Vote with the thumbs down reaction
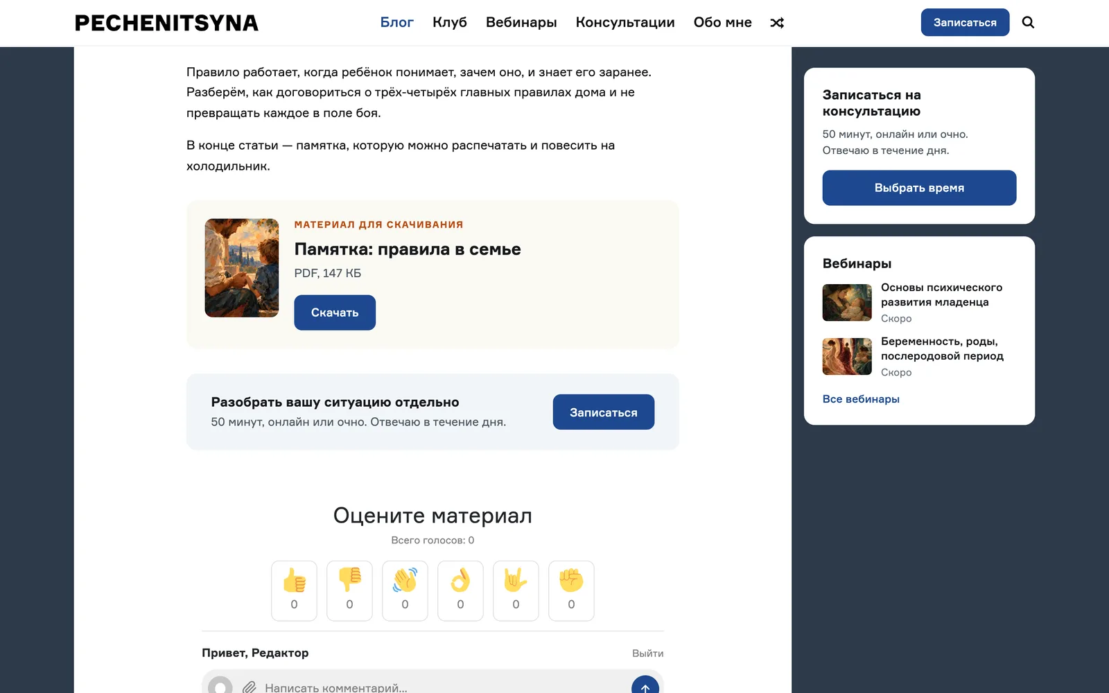The image size is (1109, 693). click(349, 590)
